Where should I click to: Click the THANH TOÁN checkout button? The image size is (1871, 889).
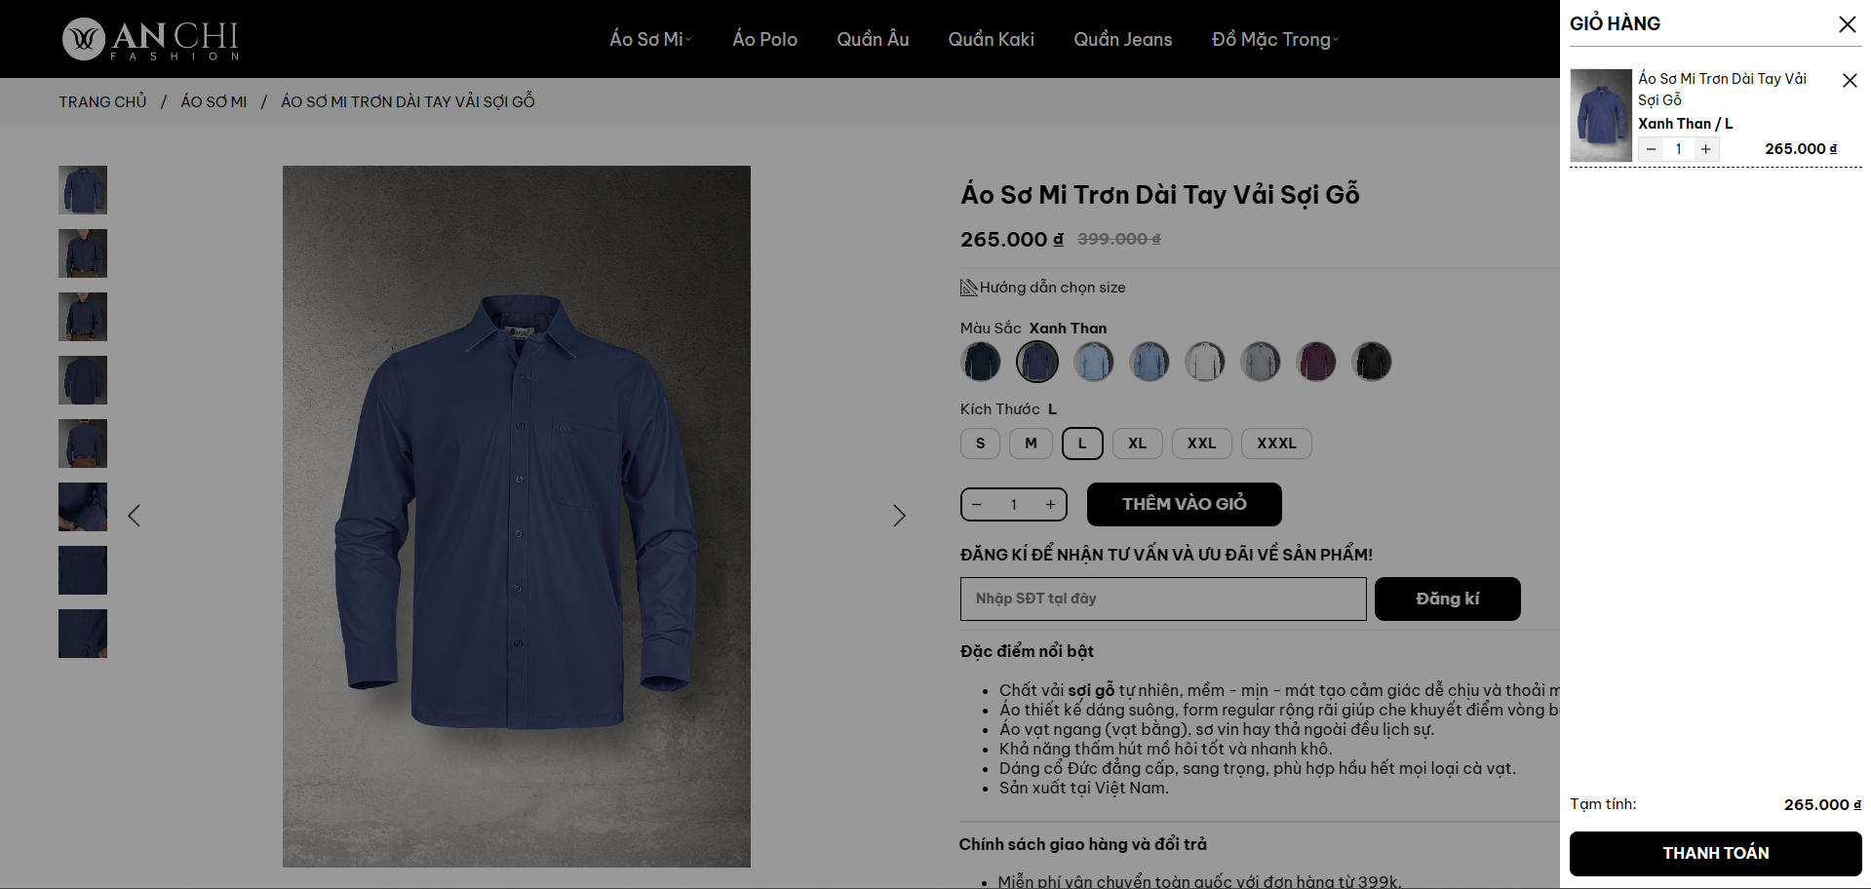pyautogui.click(x=1715, y=852)
